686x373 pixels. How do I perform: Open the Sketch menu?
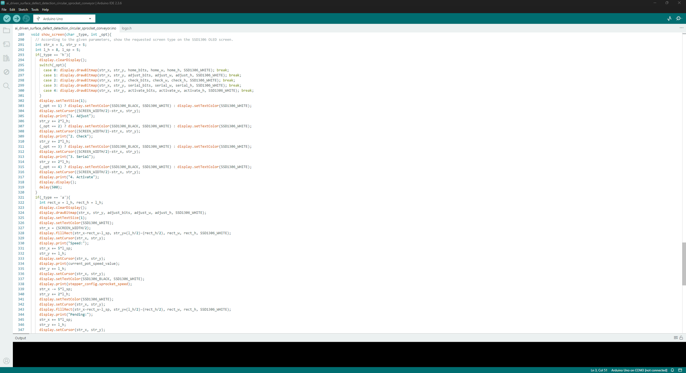point(23,9)
